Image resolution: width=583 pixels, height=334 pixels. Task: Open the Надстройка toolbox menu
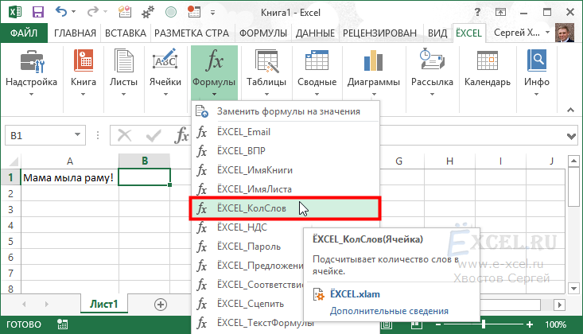coord(31,73)
